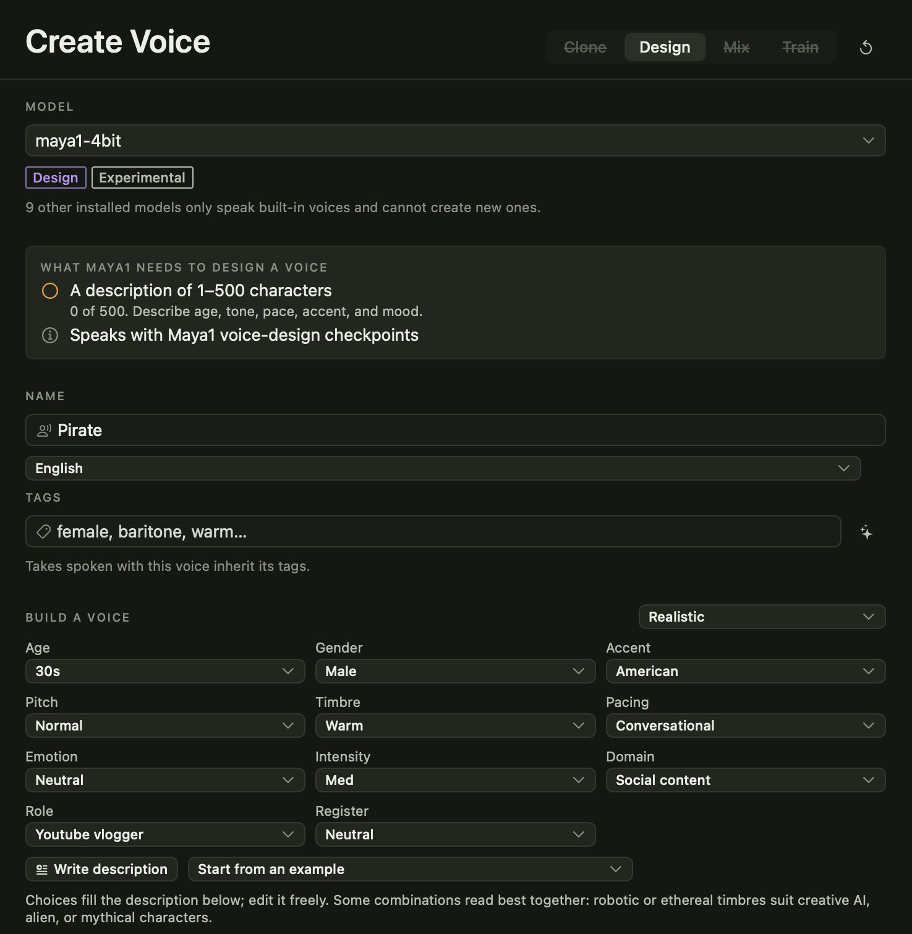Viewport: 912px width, 934px height.
Task: Open the Domain dropdown showing Social content
Action: 746,780
